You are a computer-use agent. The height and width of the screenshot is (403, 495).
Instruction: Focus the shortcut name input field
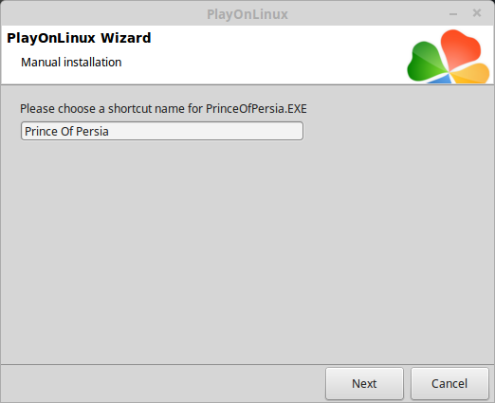click(x=162, y=131)
